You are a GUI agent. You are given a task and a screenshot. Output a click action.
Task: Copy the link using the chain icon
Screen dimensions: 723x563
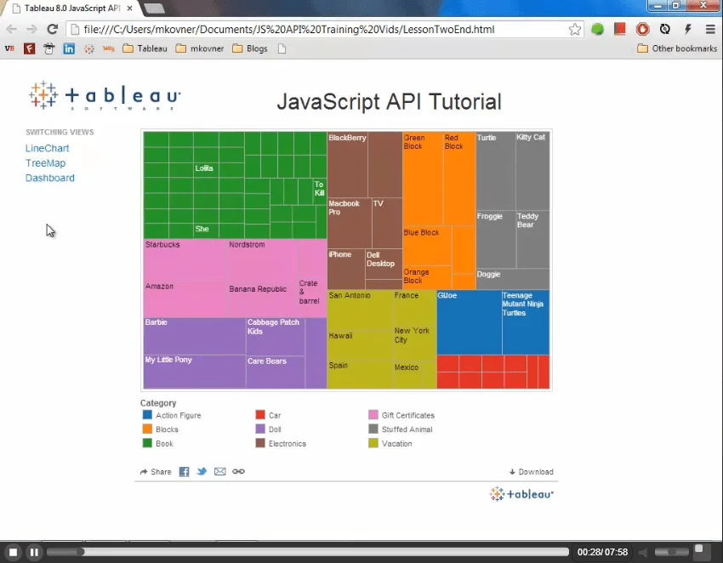[x=238, y=471]
